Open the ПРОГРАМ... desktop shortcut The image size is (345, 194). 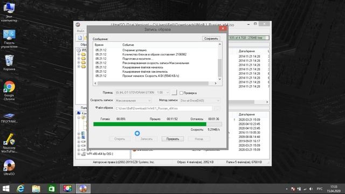click(x=9, y=118)
